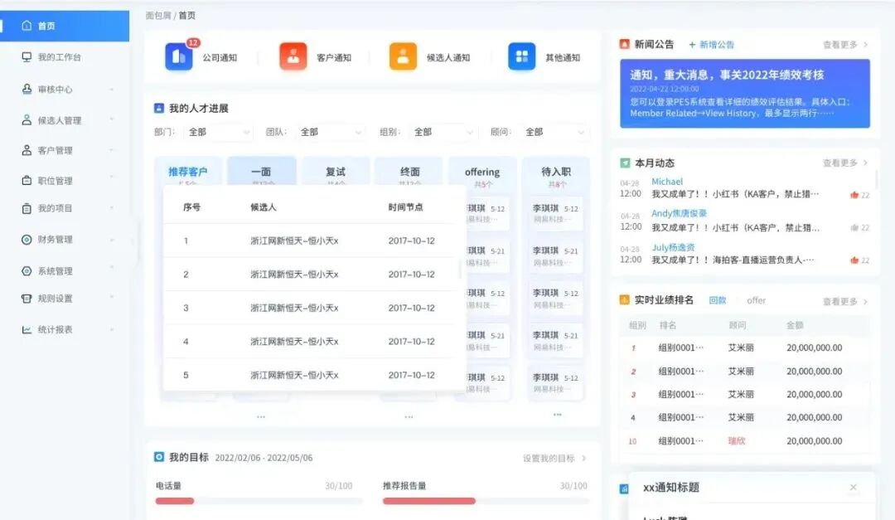Show more under 待入职 column ellipsis
The image size is (895, 520).
tap(557, 415)
